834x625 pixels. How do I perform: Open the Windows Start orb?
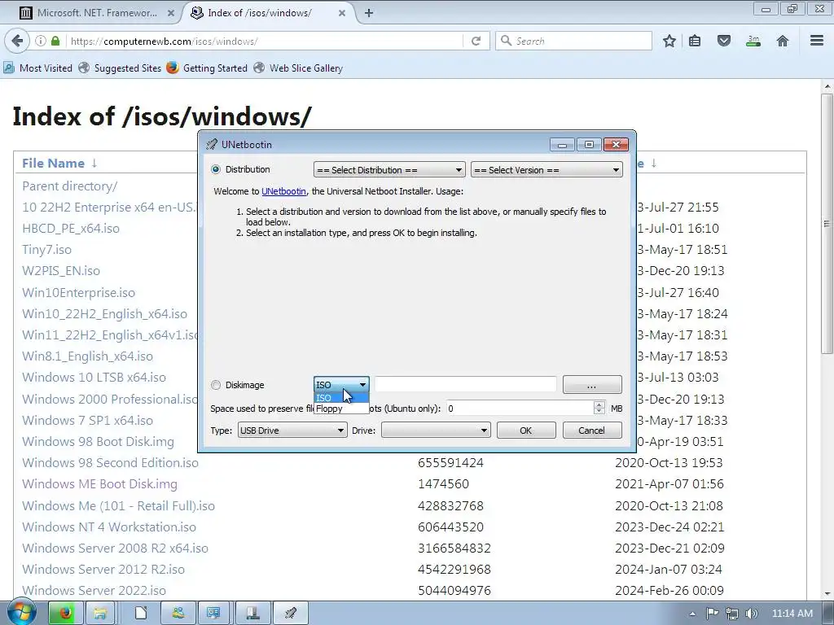(22, 613)
